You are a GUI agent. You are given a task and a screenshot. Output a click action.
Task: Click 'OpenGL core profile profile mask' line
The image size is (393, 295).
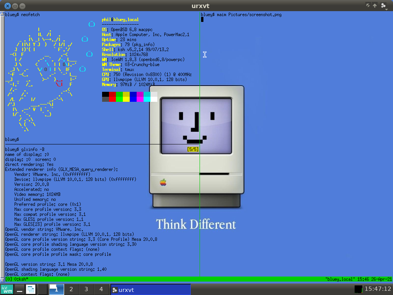coord(58,254)
